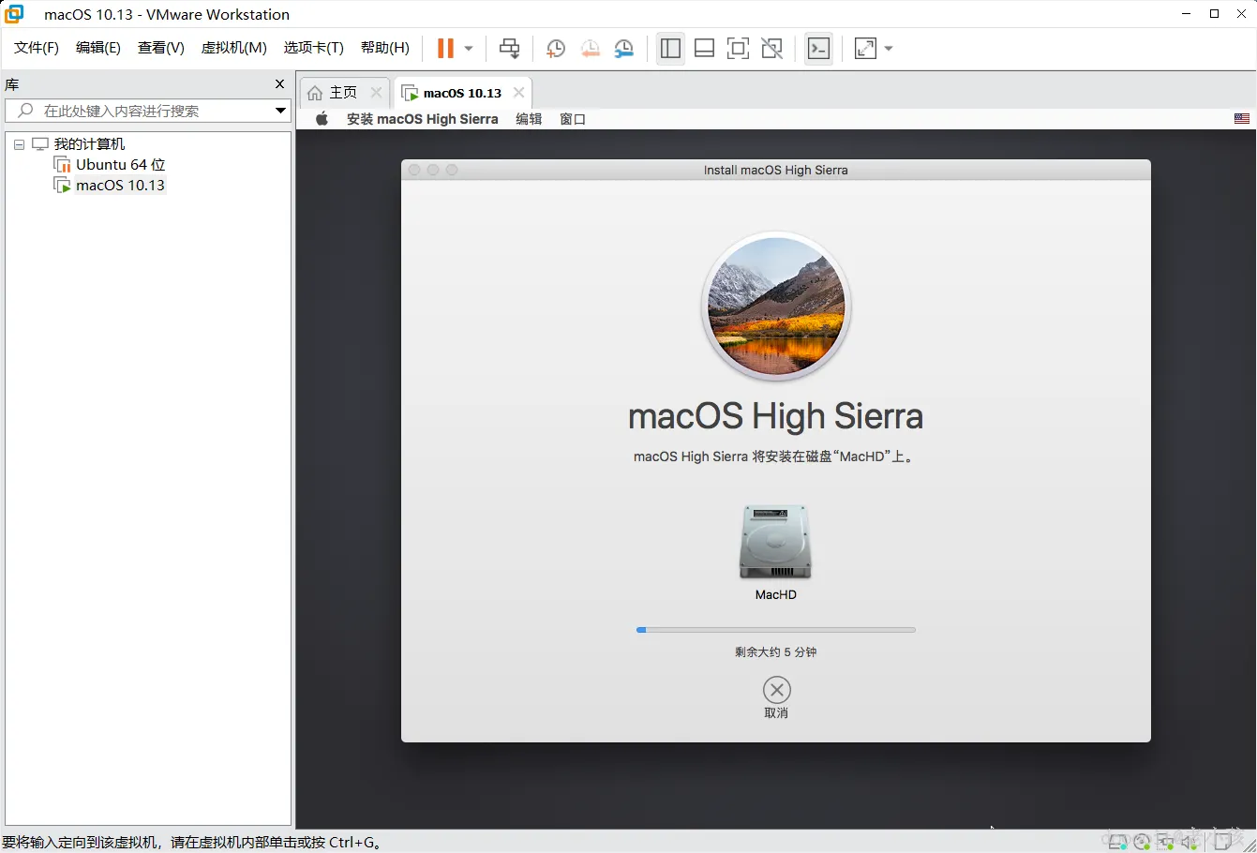Open the 帮助(H) menu

pyautogui.click(x=385, y=48)
